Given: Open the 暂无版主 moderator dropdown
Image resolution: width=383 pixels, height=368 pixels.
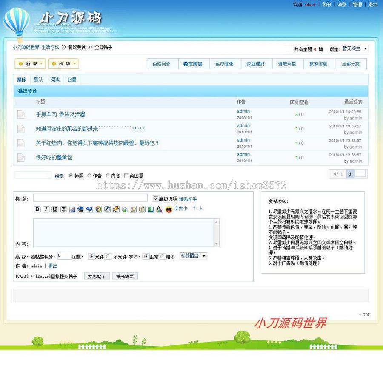Looking at the screenshot, I should click(x=355, y=48).
